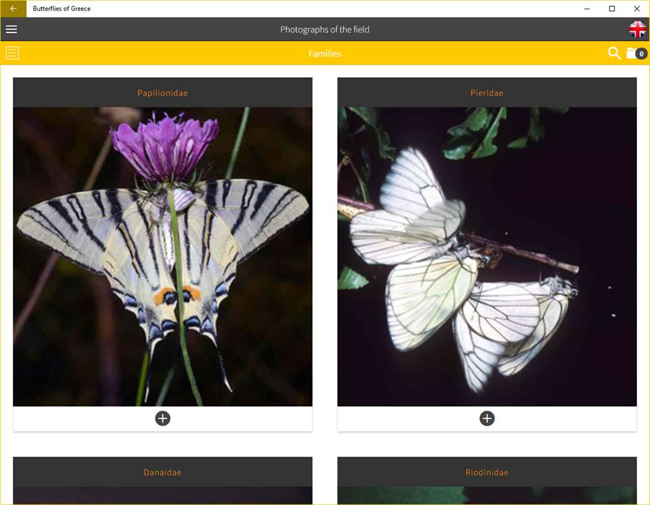Screen dimensions: 650x505
Task: Open the Danaidae family header
Action: (162, 472)
